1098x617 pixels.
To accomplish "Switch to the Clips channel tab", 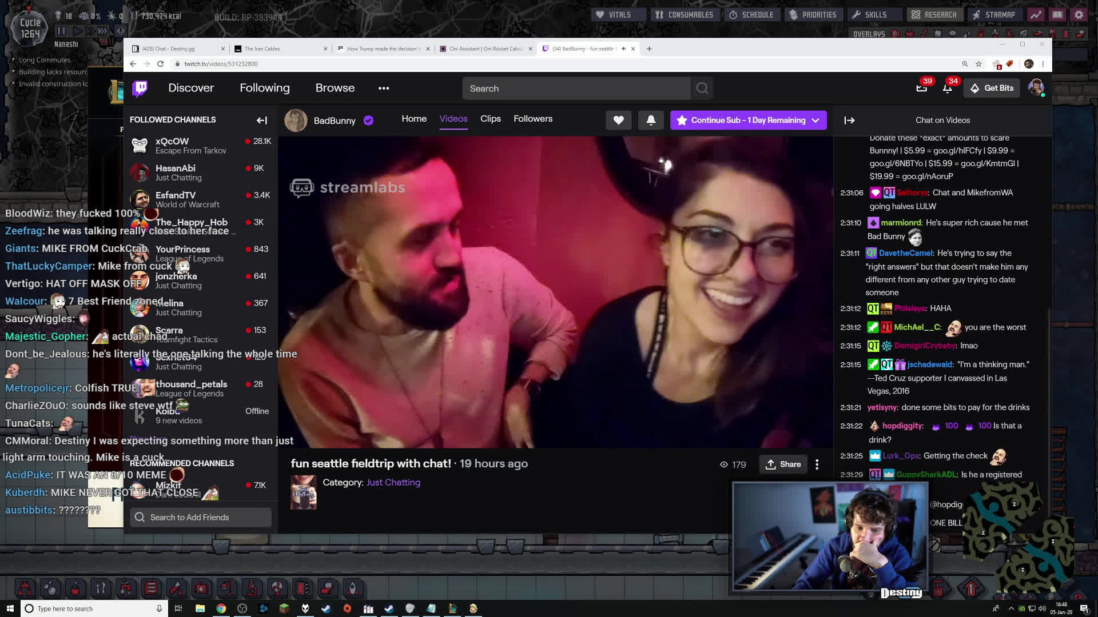I will (x=491, y=119).
